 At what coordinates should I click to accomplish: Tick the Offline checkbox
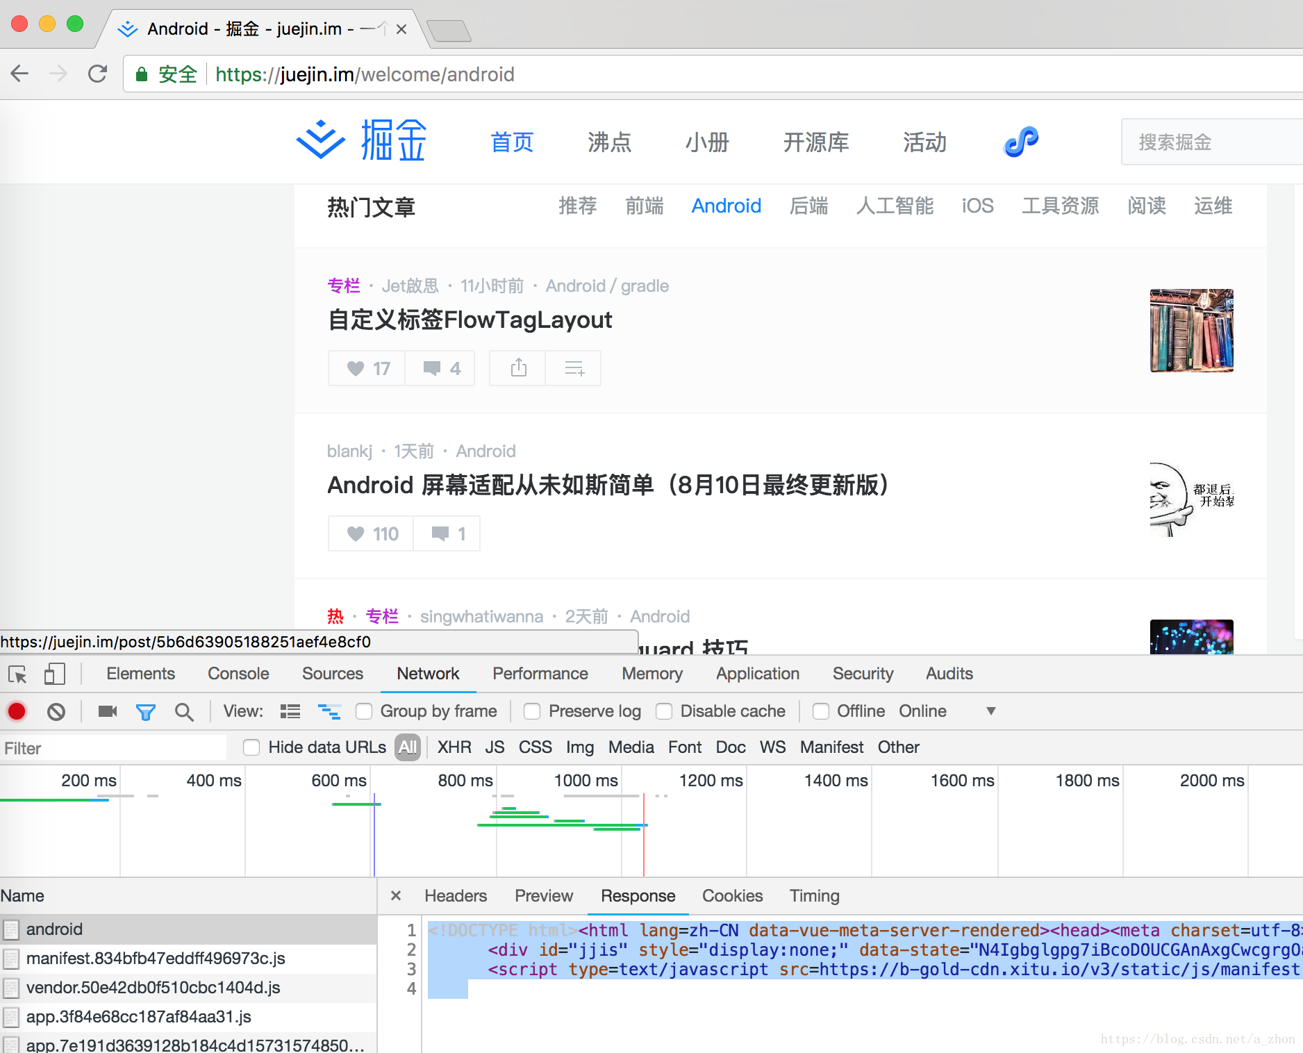[821, 711]
